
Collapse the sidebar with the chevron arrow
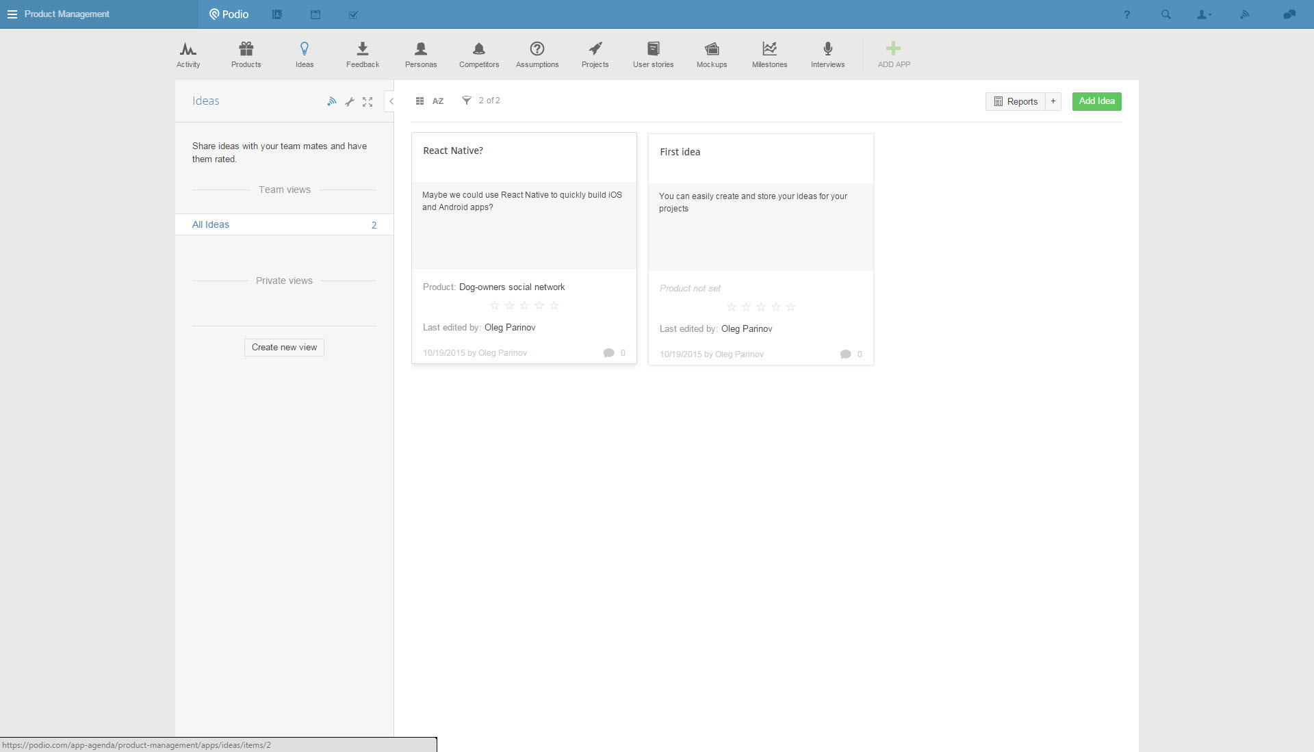tap(391, 101)
